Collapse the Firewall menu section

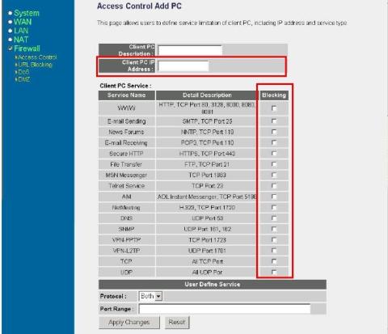(27, 49)
